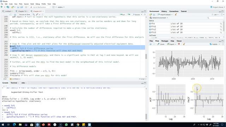Click the Publish button
The height and width of the screenshot is (127, 226).
(214, 44)
